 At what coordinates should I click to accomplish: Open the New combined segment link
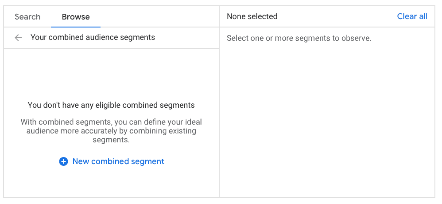click(118, 161)
